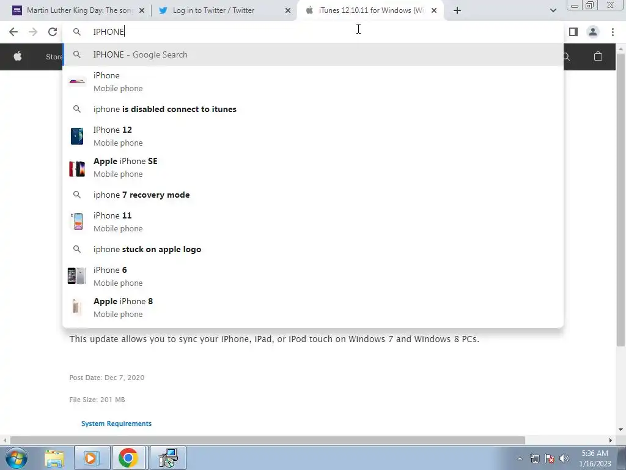This screenshot has height=470, width=626.
Task: Switch to Martin Luther King Day tab
Action: tap(79, 10)
